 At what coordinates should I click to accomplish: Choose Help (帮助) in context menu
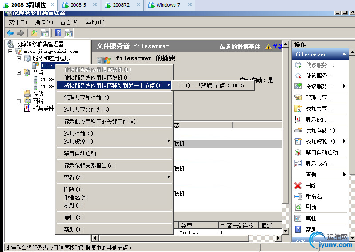114,229
